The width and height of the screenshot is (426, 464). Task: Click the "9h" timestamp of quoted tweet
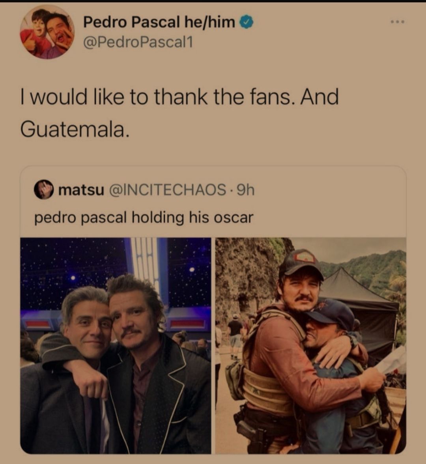point(246,190)
